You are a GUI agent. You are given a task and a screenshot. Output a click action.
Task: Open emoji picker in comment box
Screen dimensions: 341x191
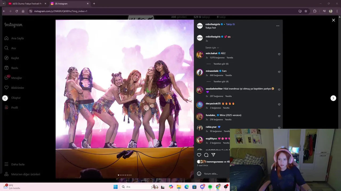pyautogui.click(x=199, y=174)
